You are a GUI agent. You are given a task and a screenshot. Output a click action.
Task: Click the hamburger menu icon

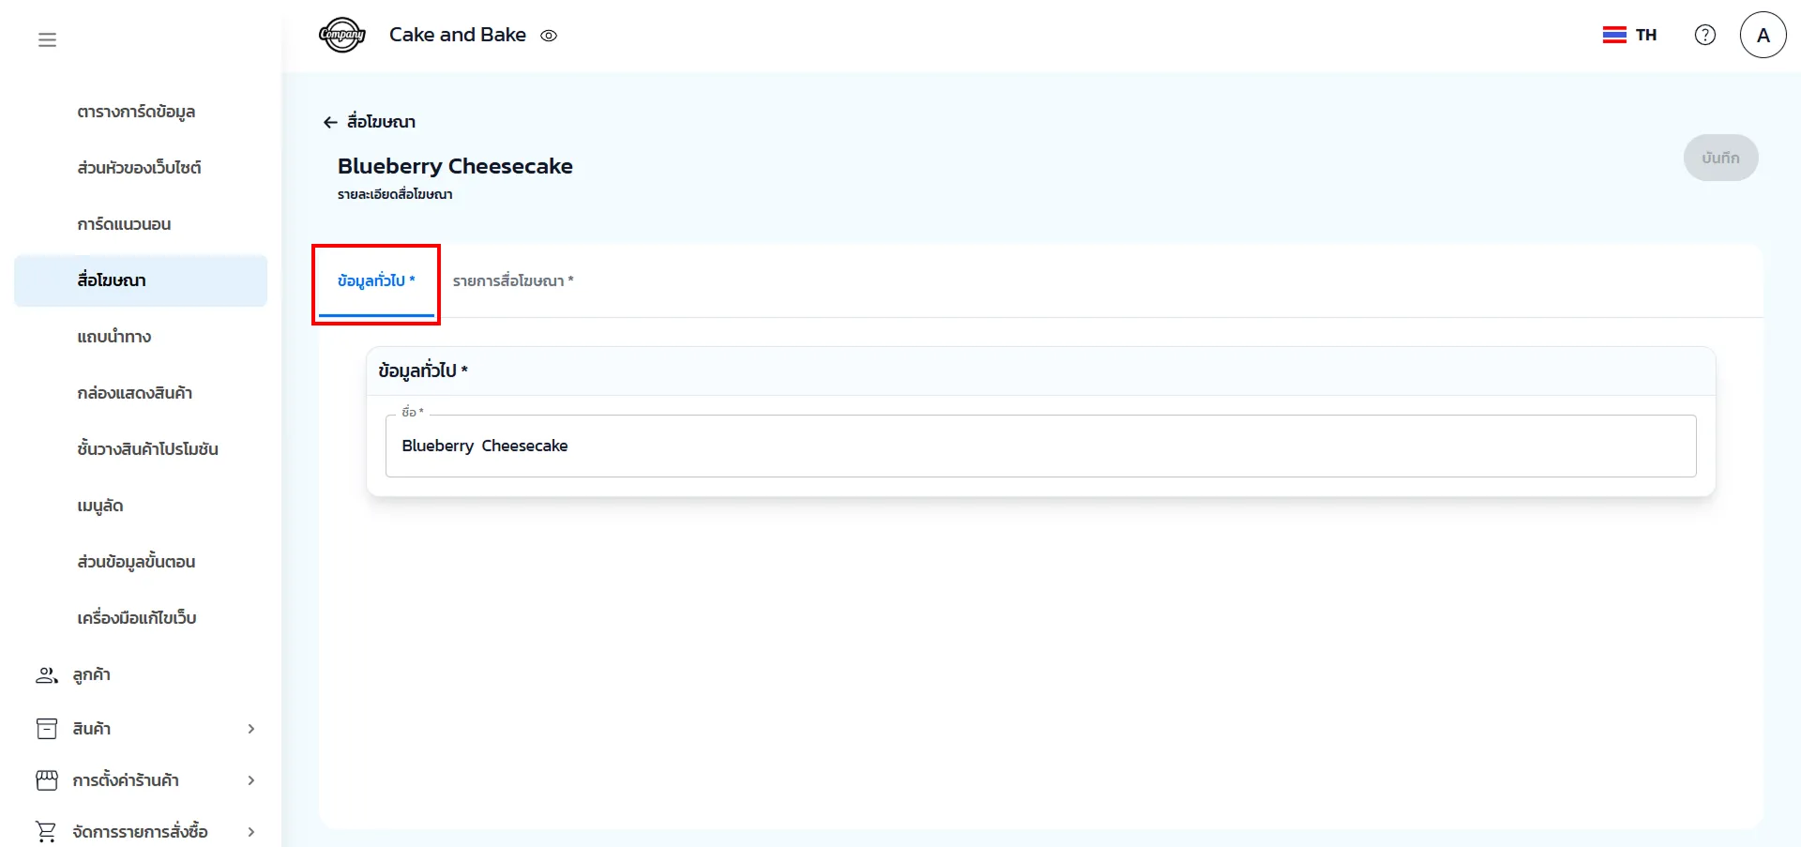coord(47,39)
